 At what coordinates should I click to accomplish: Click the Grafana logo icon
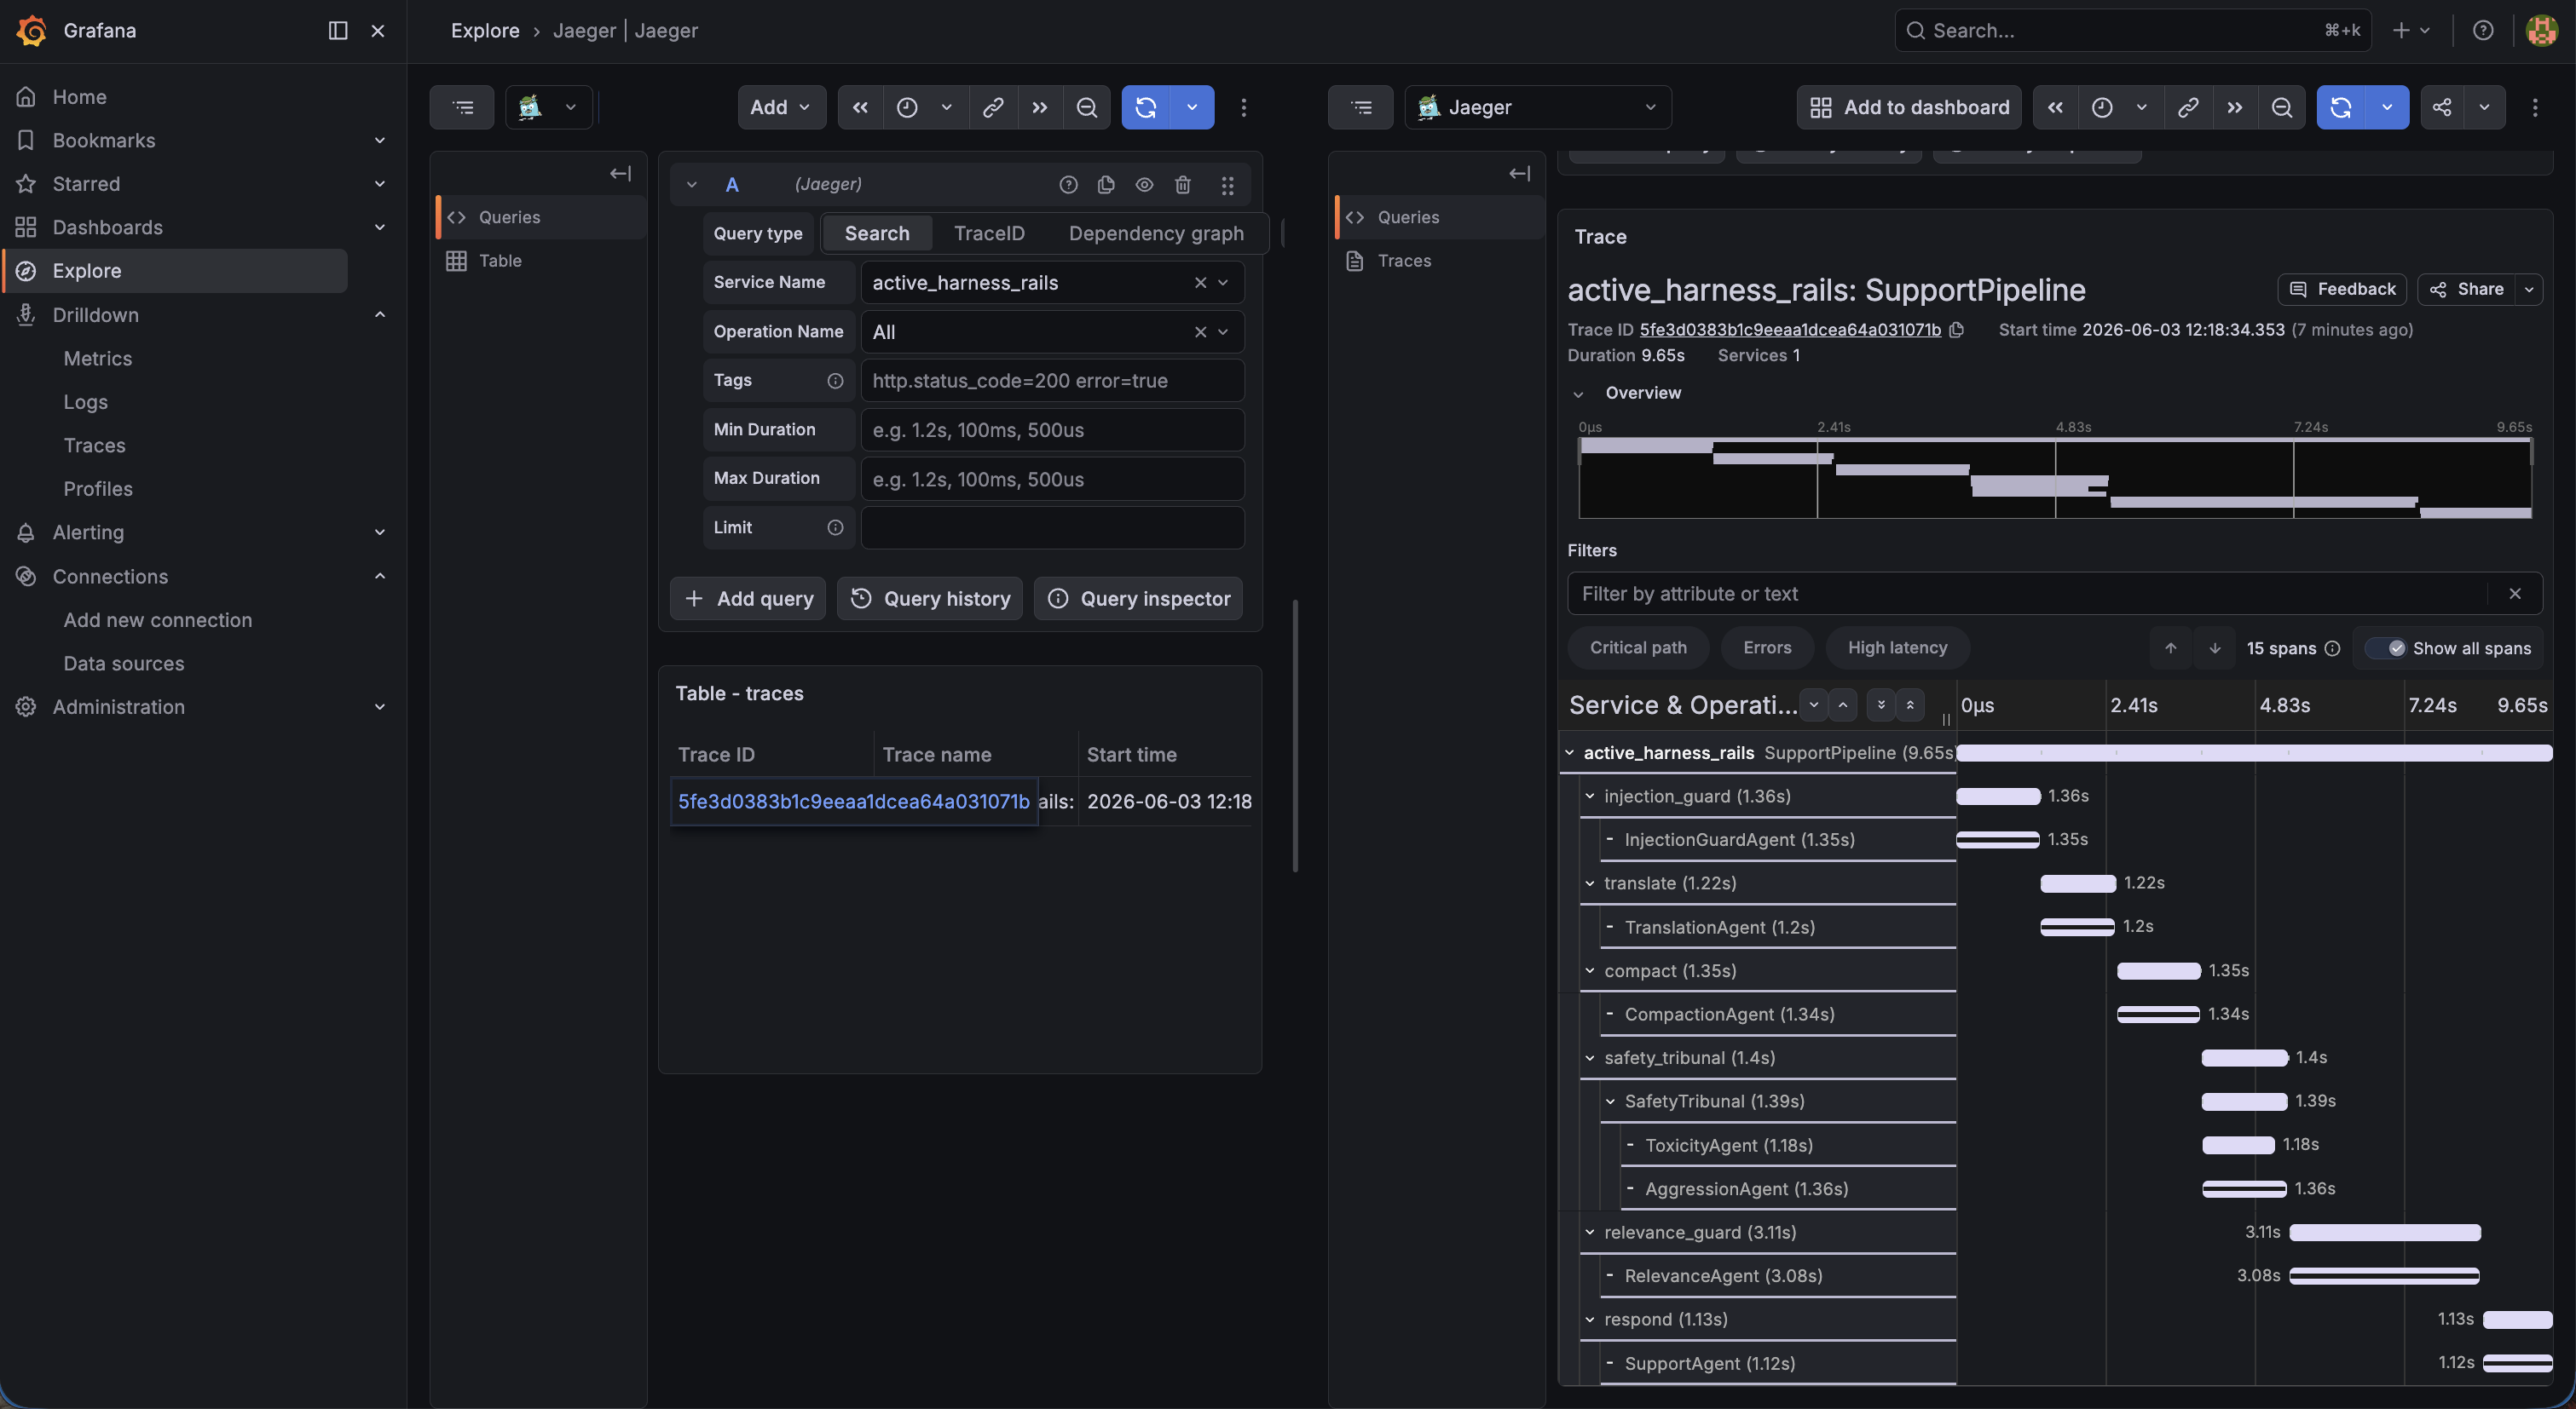click(31, 31)
